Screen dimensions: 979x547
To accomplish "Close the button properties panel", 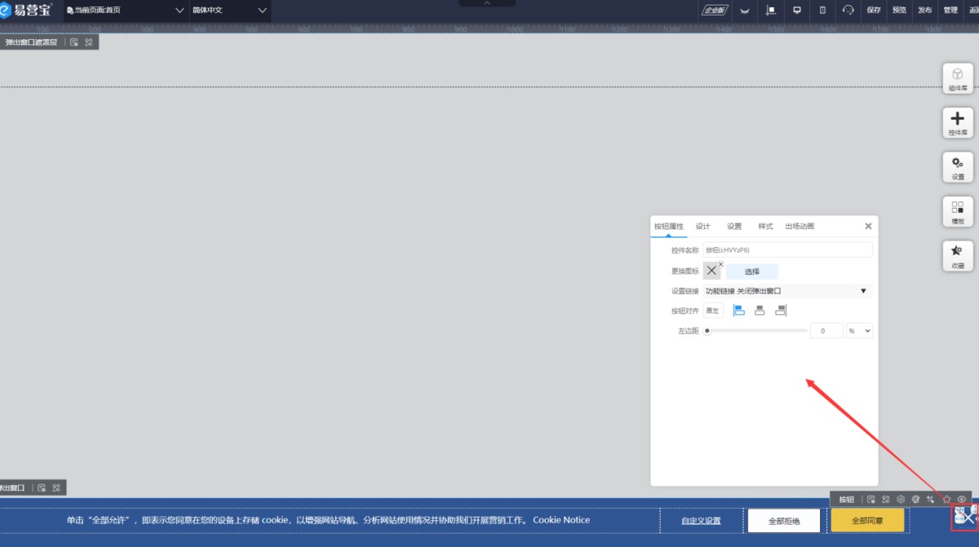I will tap(868, 226).
